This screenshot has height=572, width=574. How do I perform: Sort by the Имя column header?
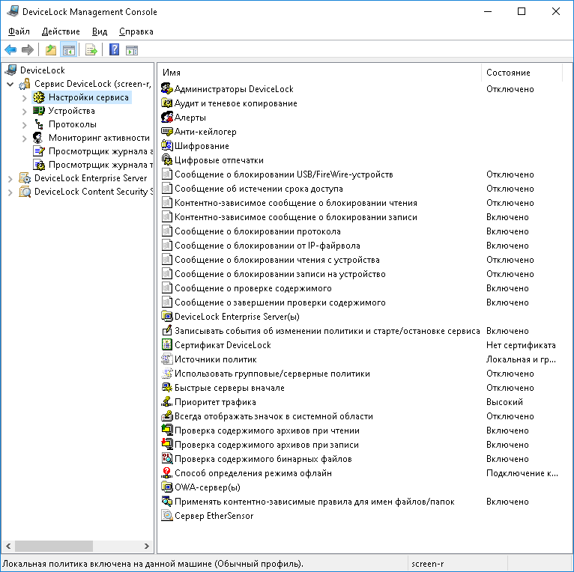(319, 73)
